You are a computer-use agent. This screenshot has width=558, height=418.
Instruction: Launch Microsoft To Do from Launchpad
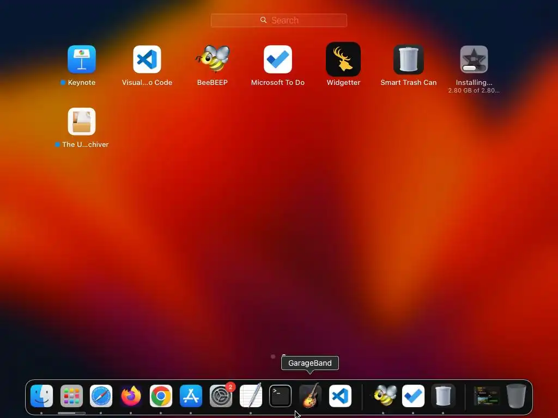click(x=278, y=59)
